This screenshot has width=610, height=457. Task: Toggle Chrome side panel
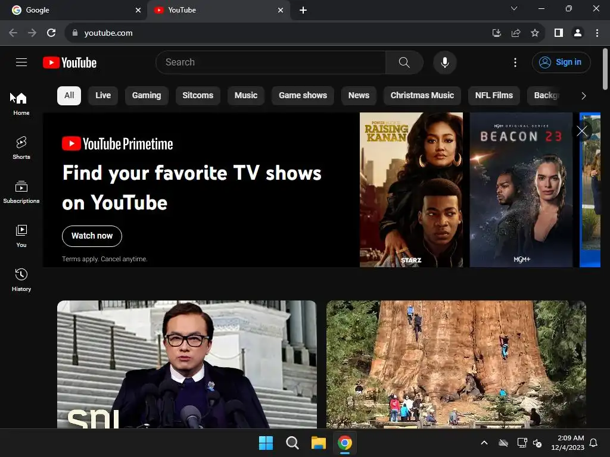point(559,33)
